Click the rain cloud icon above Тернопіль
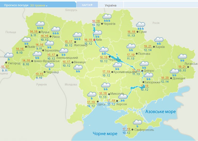The height and width of the screenshot is (141, 198). point(49,44)
